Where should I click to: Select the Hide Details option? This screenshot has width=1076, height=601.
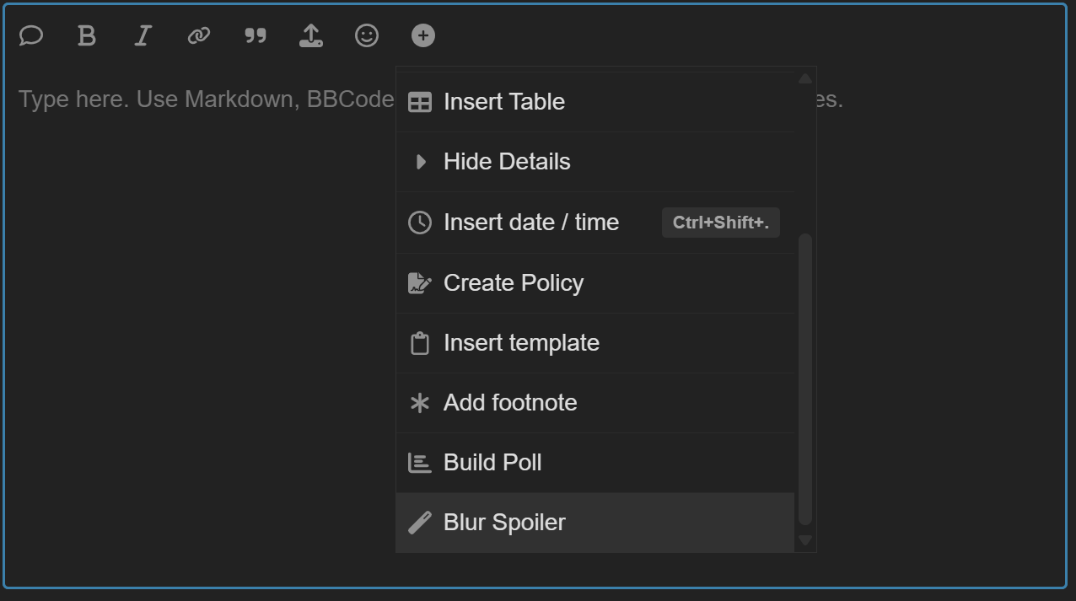tap(595, 162)
